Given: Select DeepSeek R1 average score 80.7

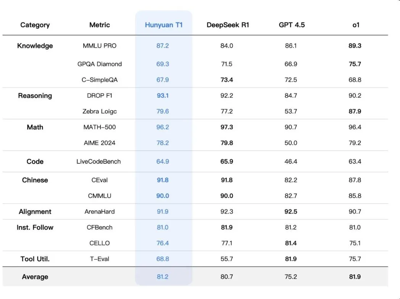Looking at the screenshot, I should point(227,277).
